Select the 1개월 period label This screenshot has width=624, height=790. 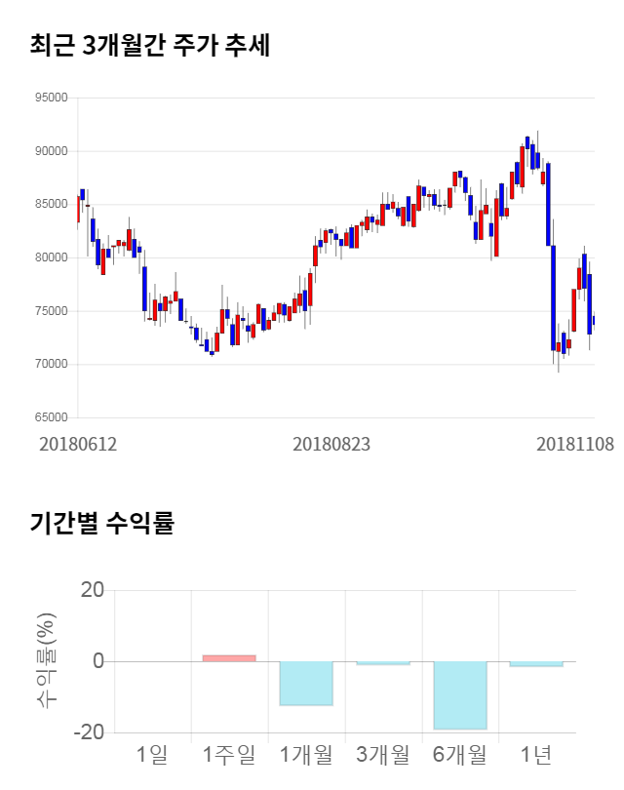[306, 755]
